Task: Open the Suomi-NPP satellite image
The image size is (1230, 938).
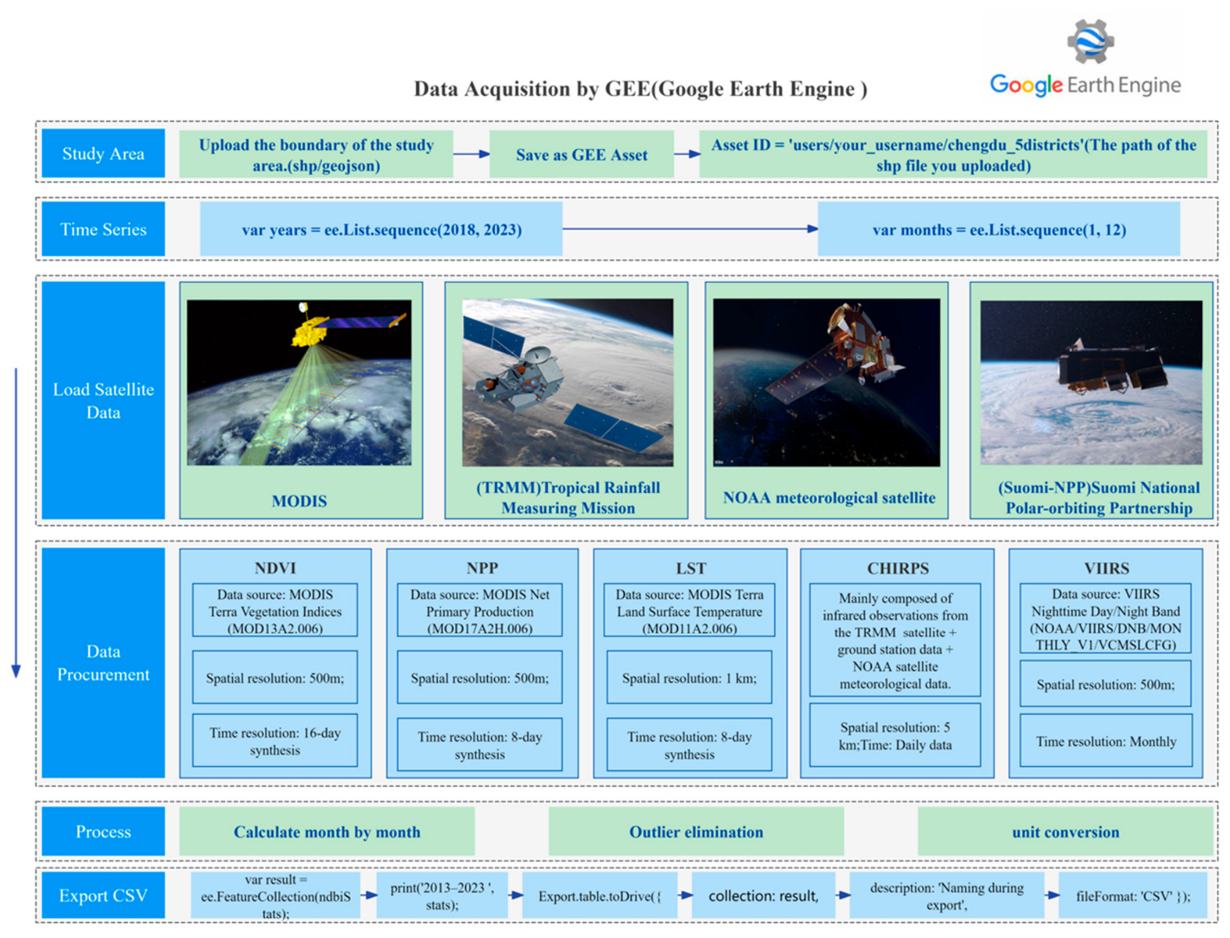Action: (x=1091, y=382)
